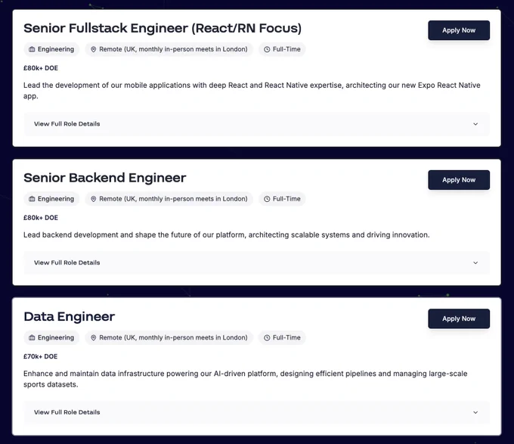Select the Senior Backend Engineer job title
The height and width of the screenshot is (444, 514).
click(x=104, y=178)
